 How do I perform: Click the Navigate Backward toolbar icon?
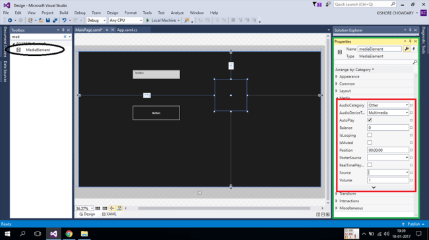coord(10,20)
